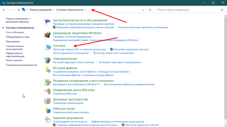Click Проверка состояния брандмауэра
Viewport: 227px width, 127px height.
coord(72,37)
